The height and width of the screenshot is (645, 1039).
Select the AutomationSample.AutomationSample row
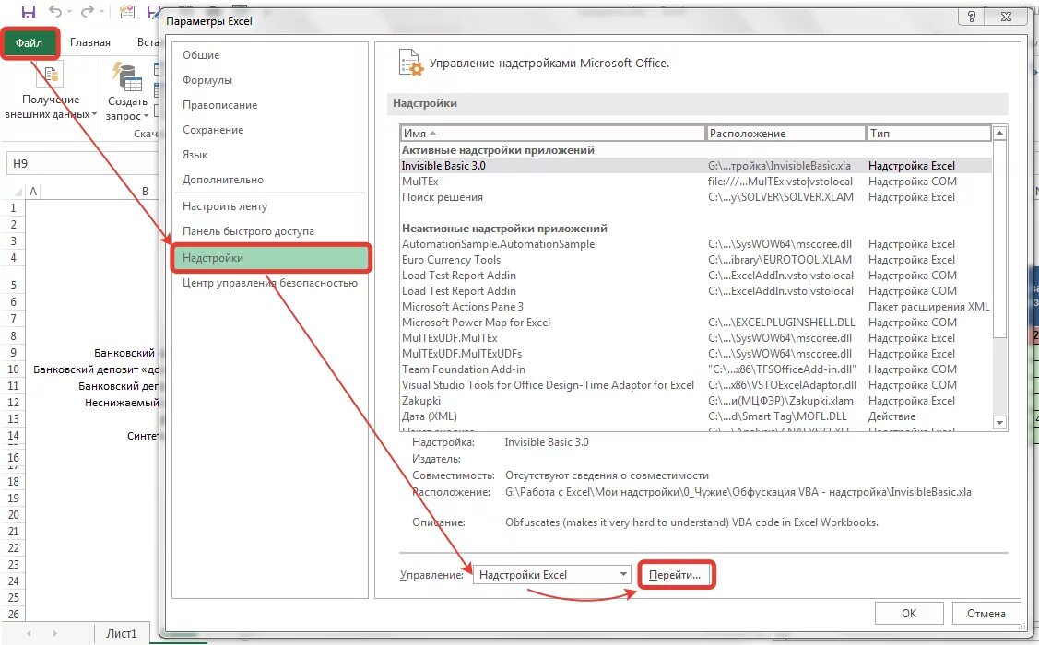click(696, 244)
